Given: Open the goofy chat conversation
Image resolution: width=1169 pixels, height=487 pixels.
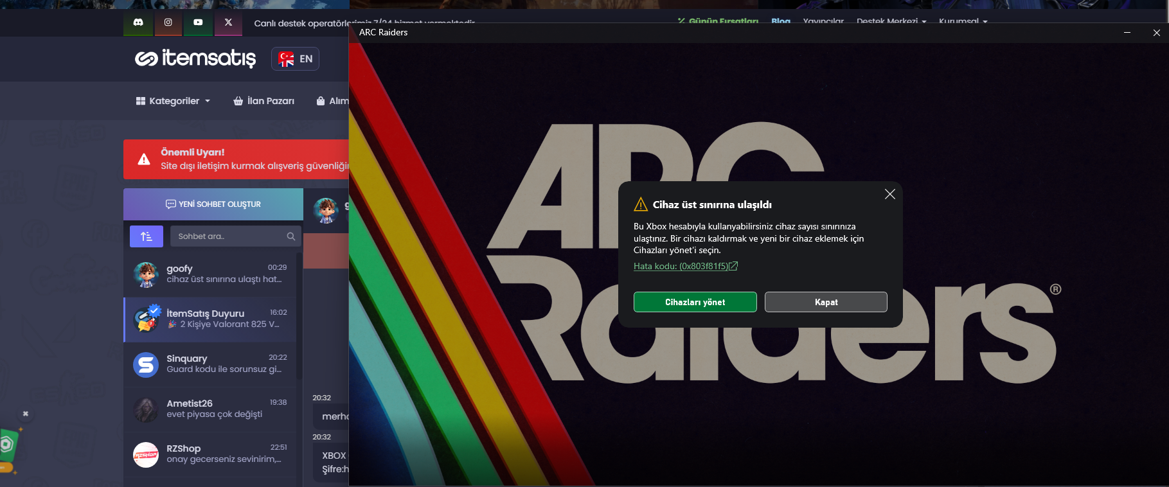Looking at the screenshot, I should coord(210,274).
